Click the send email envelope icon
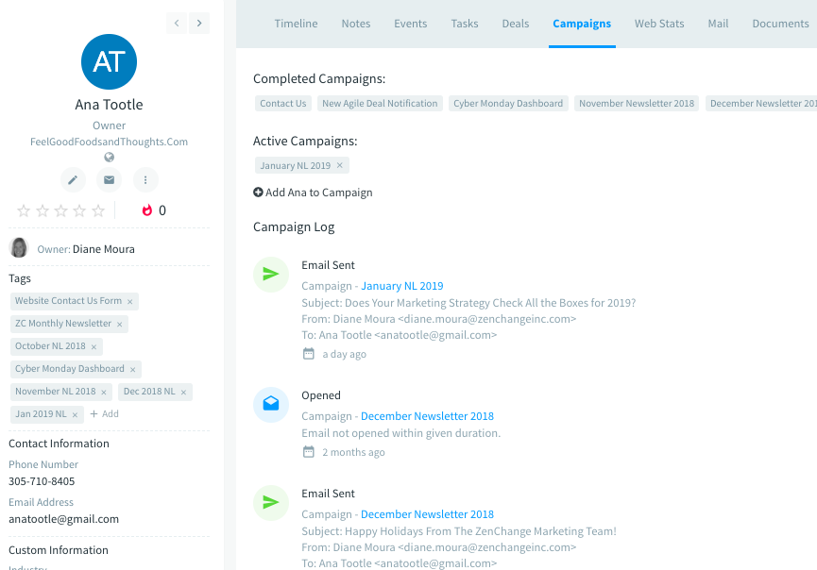This screenshot has width=817, height=570. (109, 180)
